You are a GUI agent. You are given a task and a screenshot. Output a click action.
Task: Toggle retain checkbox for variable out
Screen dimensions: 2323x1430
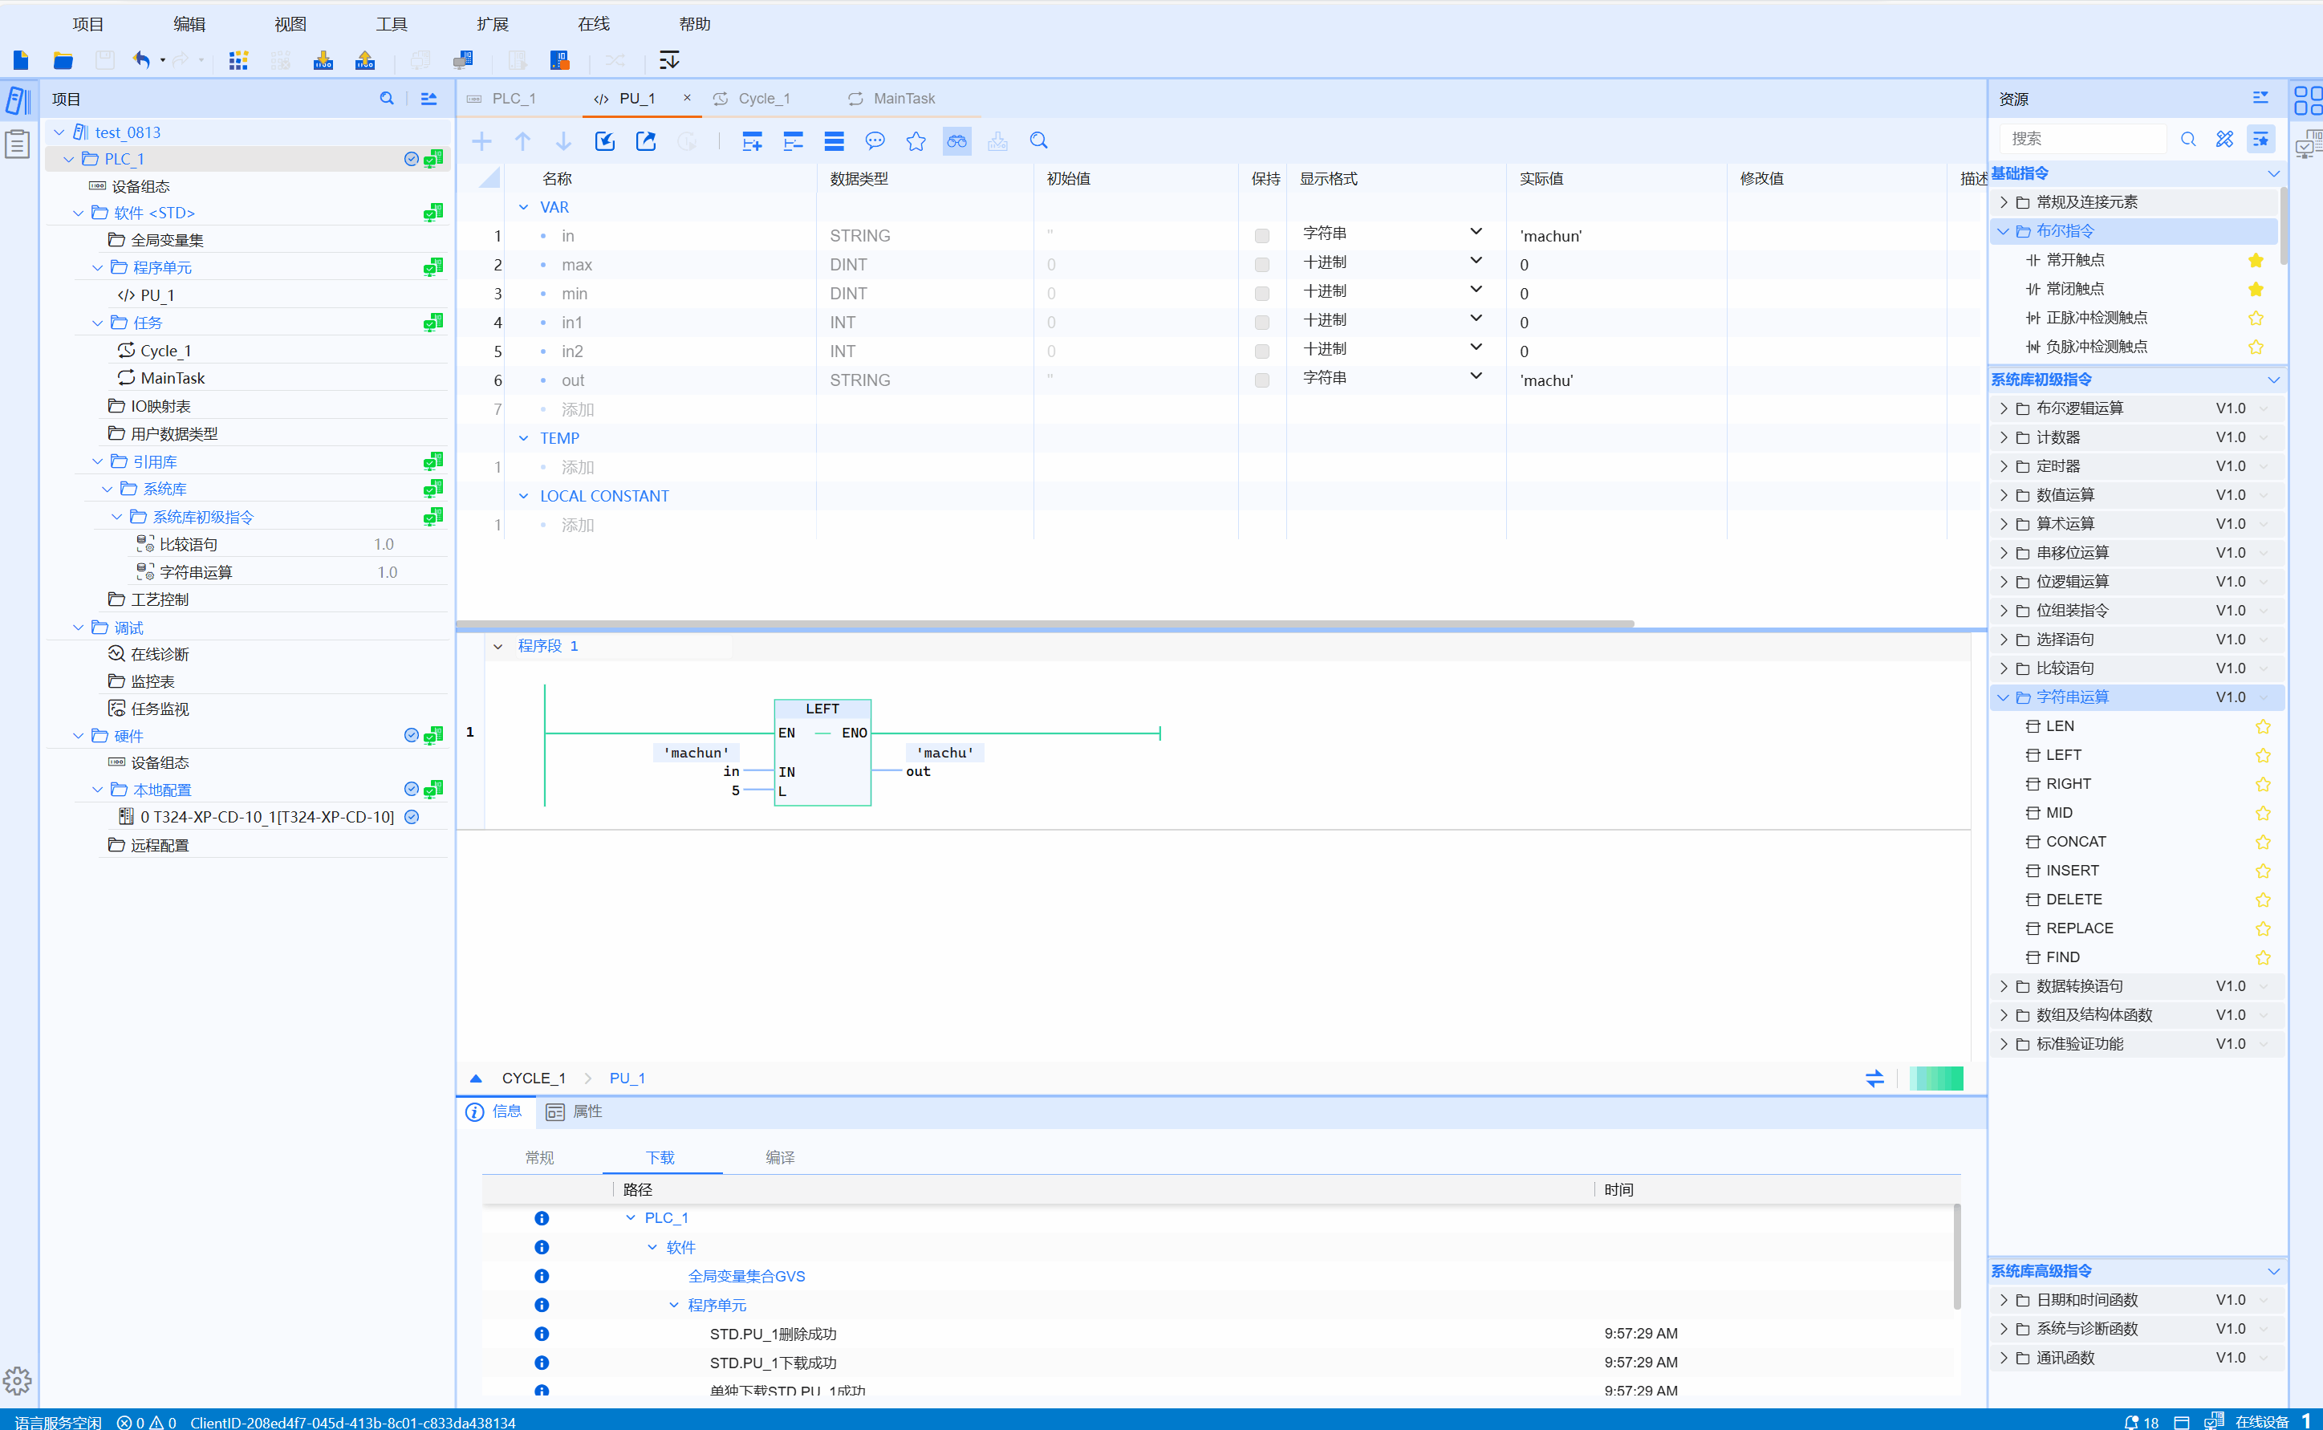click(x=1261, y=380)
